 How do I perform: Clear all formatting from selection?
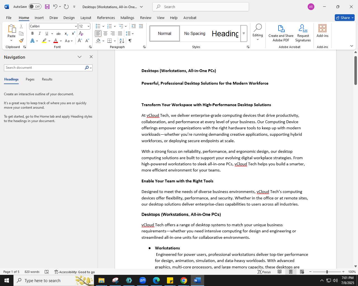pyautogui.click(x=81, y=34)
